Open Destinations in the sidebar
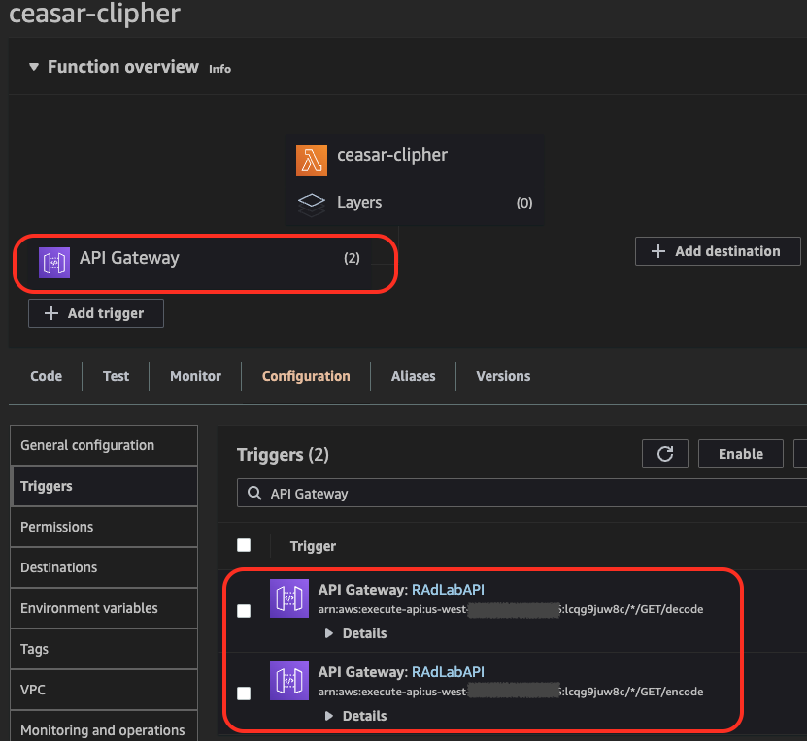The width and height of the screenshot is (807, 741). 104,567
